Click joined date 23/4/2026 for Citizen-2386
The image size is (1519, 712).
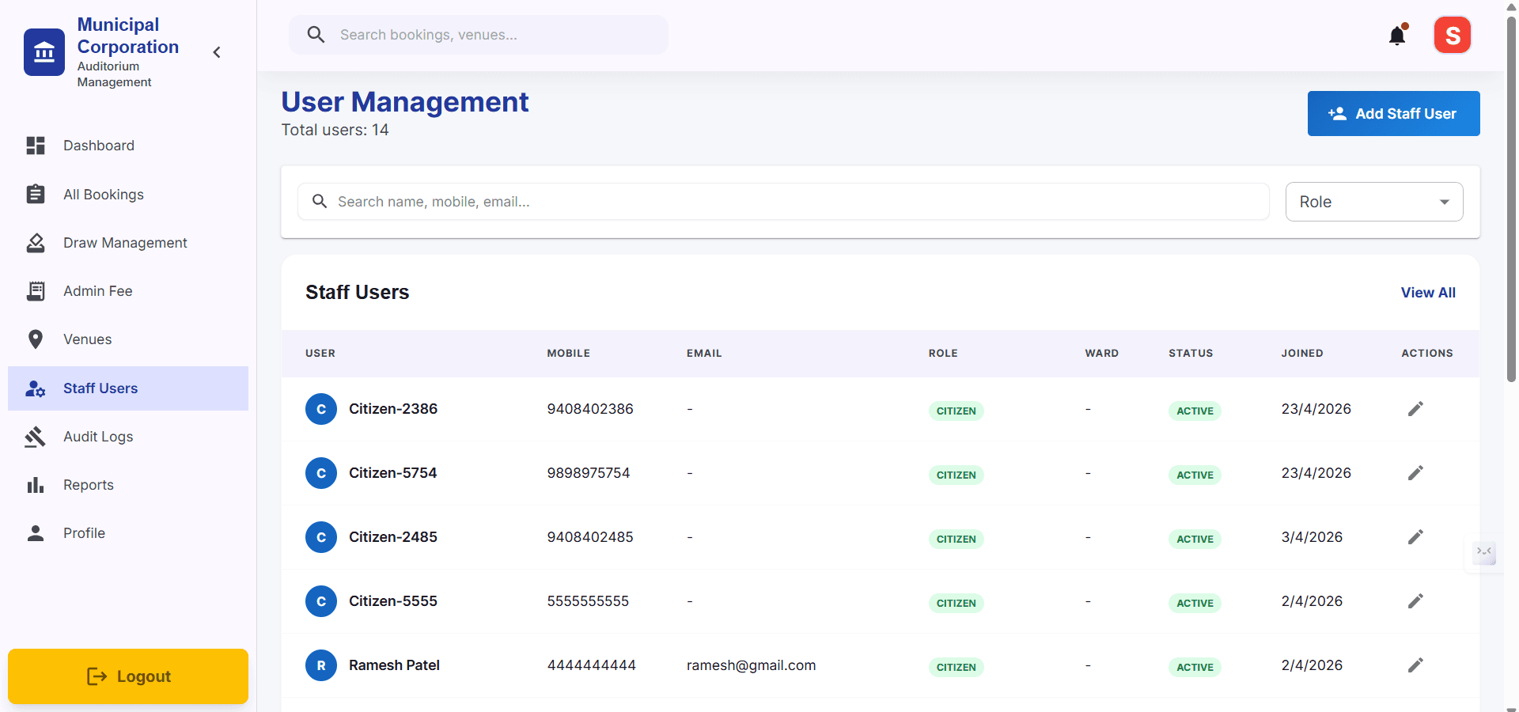click(1316, 409)
